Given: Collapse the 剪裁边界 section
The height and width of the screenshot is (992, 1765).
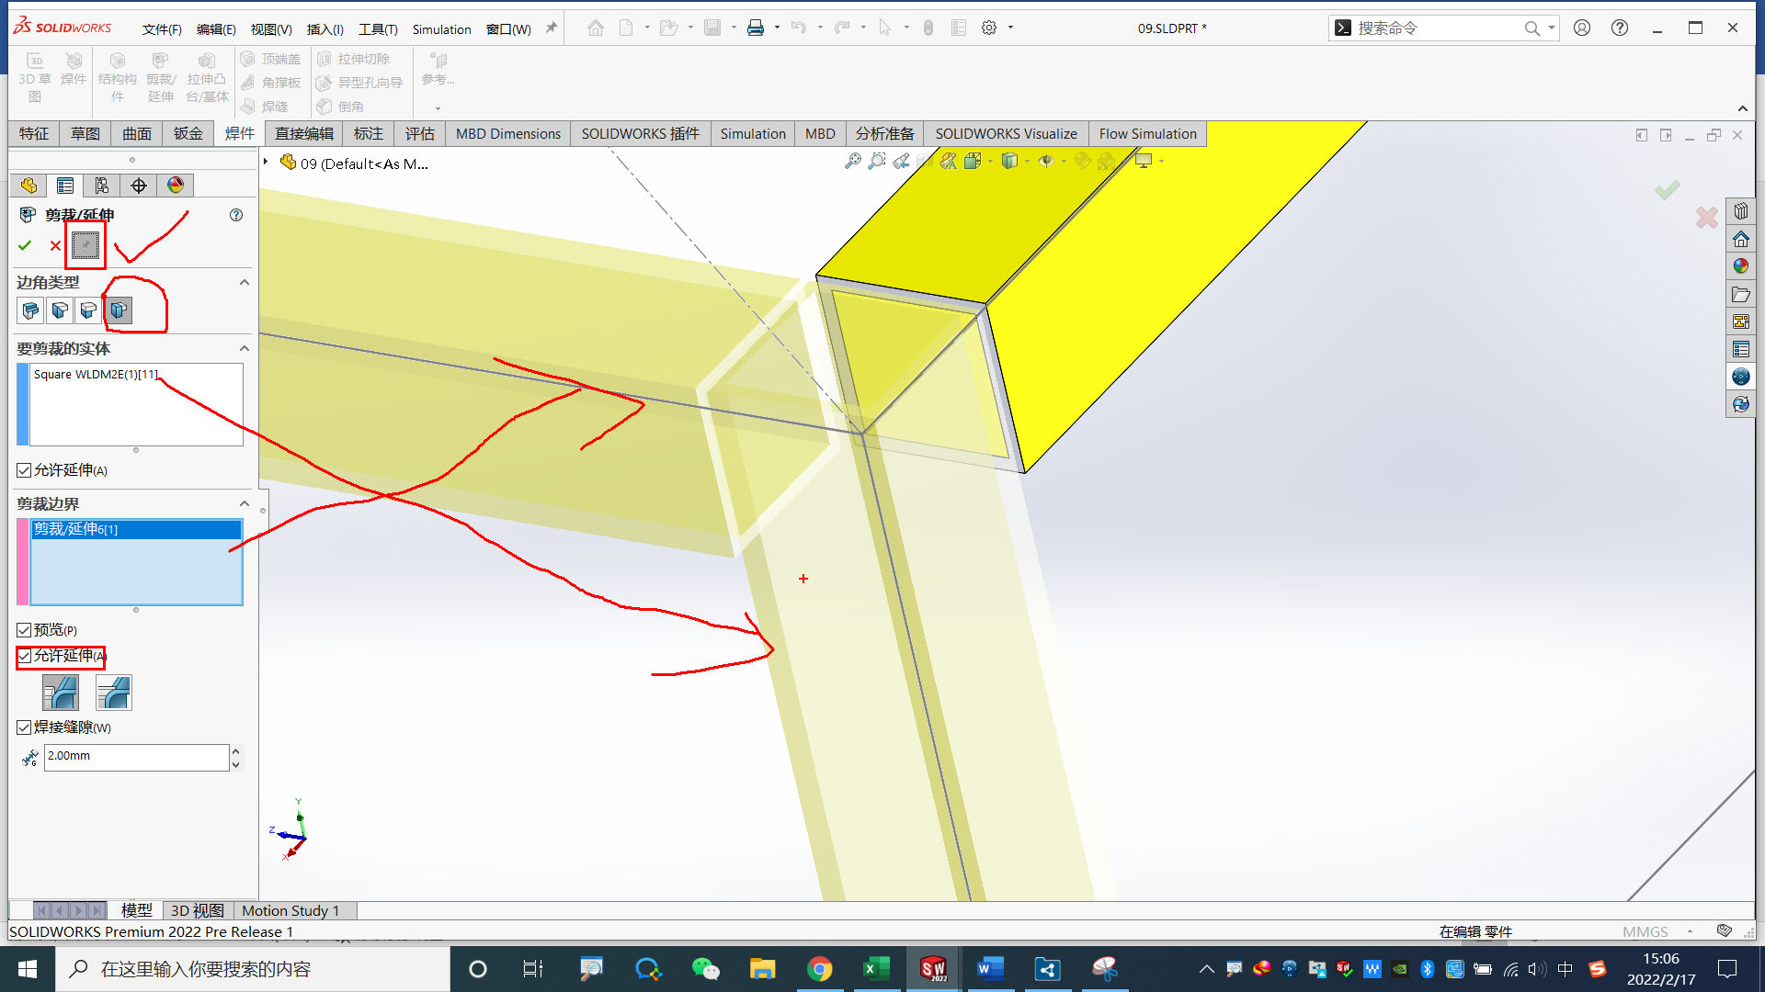Looking at the screenshot, I should pyautogui.click(x=244, y=503).
